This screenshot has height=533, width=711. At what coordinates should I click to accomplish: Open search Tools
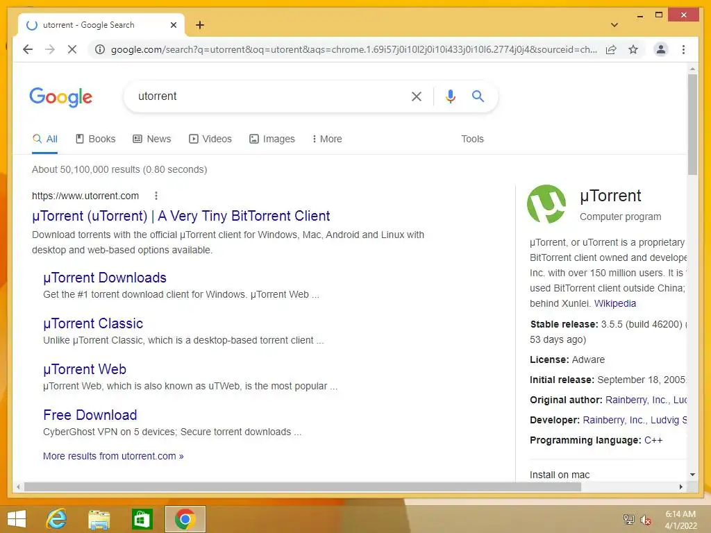click(x=472, y=139)
